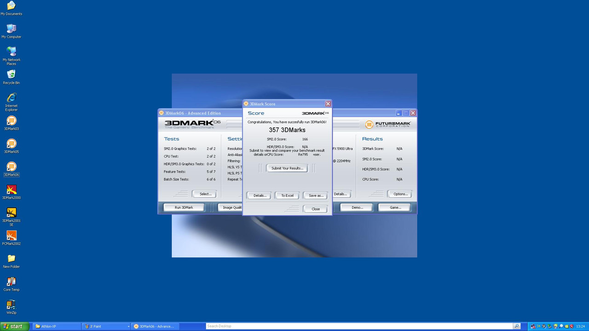Select the Core Temp desktop icon
Viewport: 589px width, 331px height.
tap(11, 284)
